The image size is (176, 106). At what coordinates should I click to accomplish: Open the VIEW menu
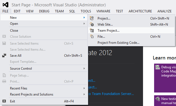pos(30,11)
